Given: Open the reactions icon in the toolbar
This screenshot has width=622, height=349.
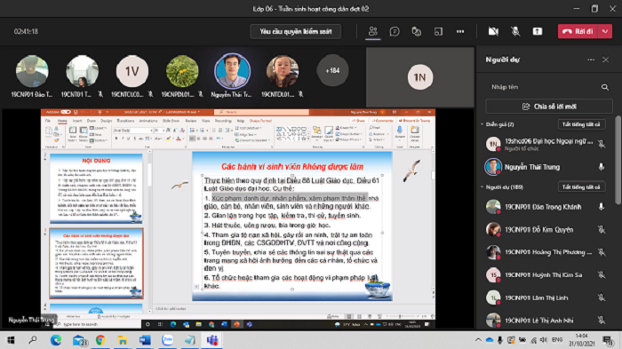Looking at the screenshot, I should 416,31.
